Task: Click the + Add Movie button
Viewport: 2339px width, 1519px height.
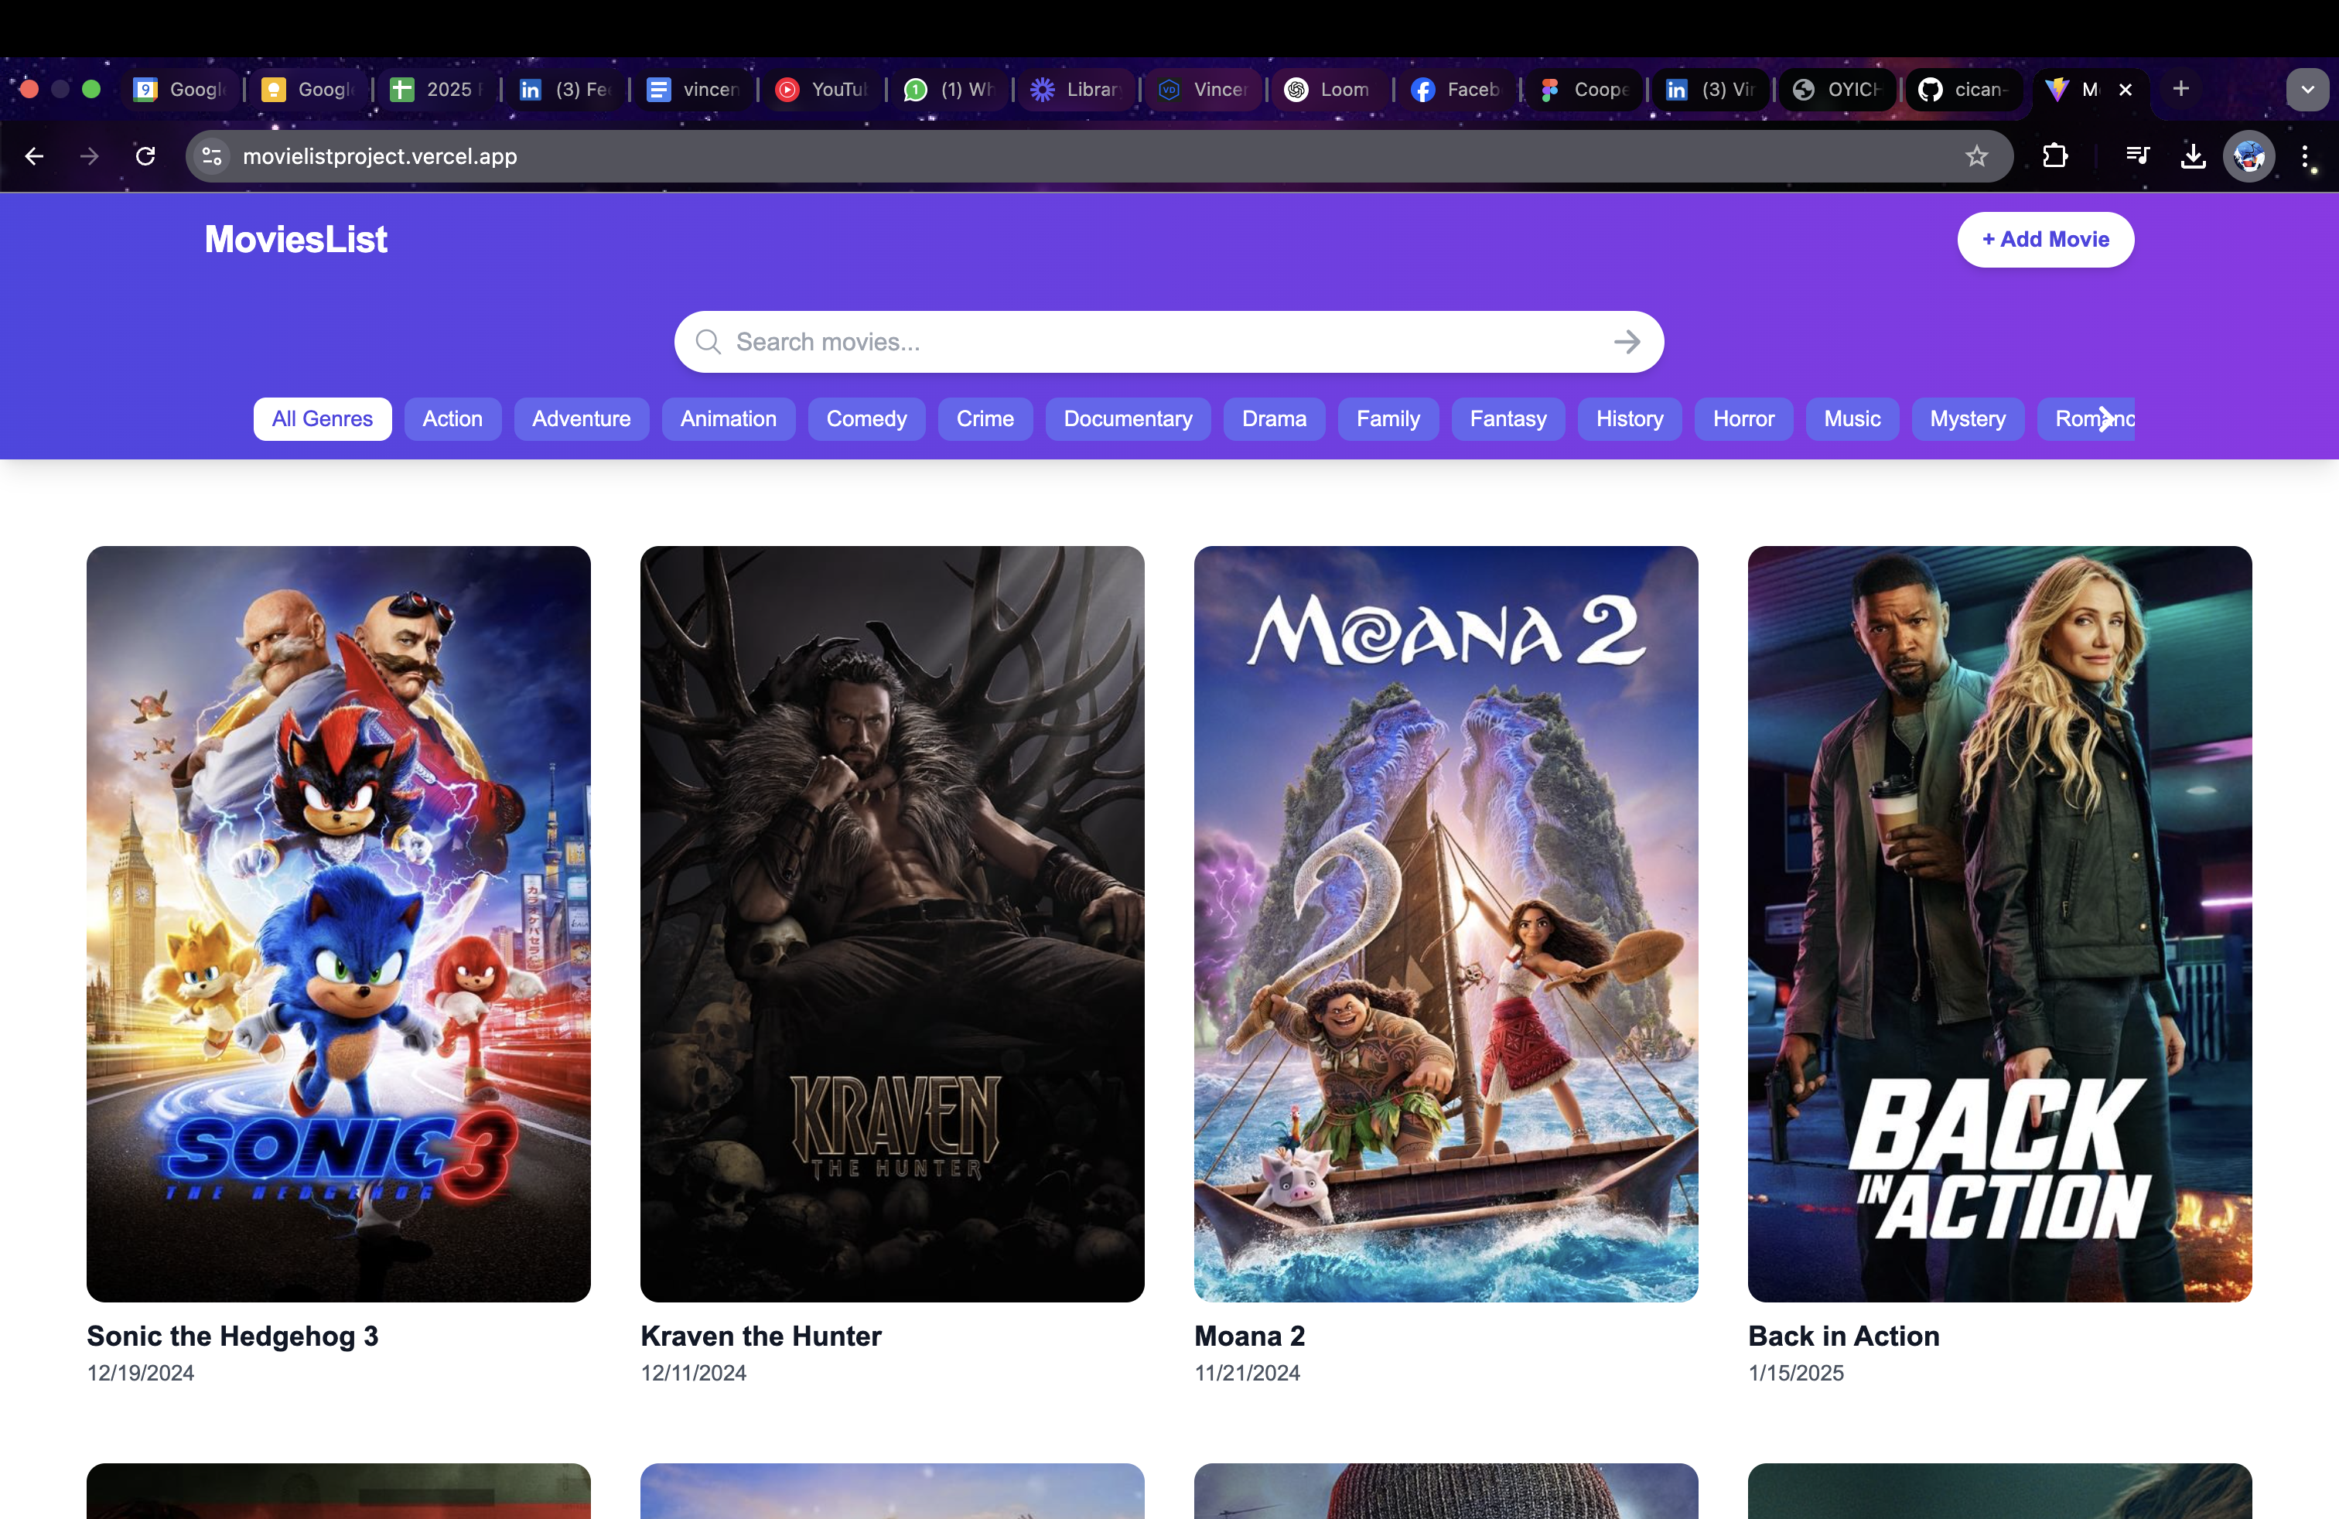Action: pos(2045,240)
